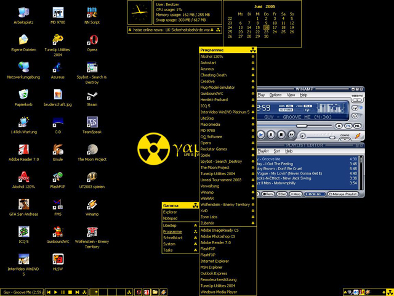Screen dimensions: 394x296
Task: Click the Winamp lightning bolt tray icon
Action: [x=368, y=292]
